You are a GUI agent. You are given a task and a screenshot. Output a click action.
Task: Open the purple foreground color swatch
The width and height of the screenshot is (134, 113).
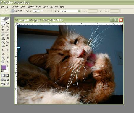coord(4,67)
